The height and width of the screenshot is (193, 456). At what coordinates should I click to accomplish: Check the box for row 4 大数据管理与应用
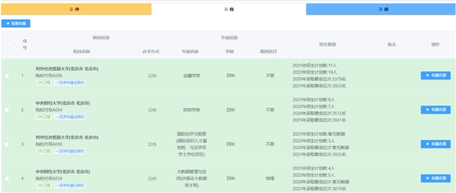pyautogui.click(x=7, y=179)
